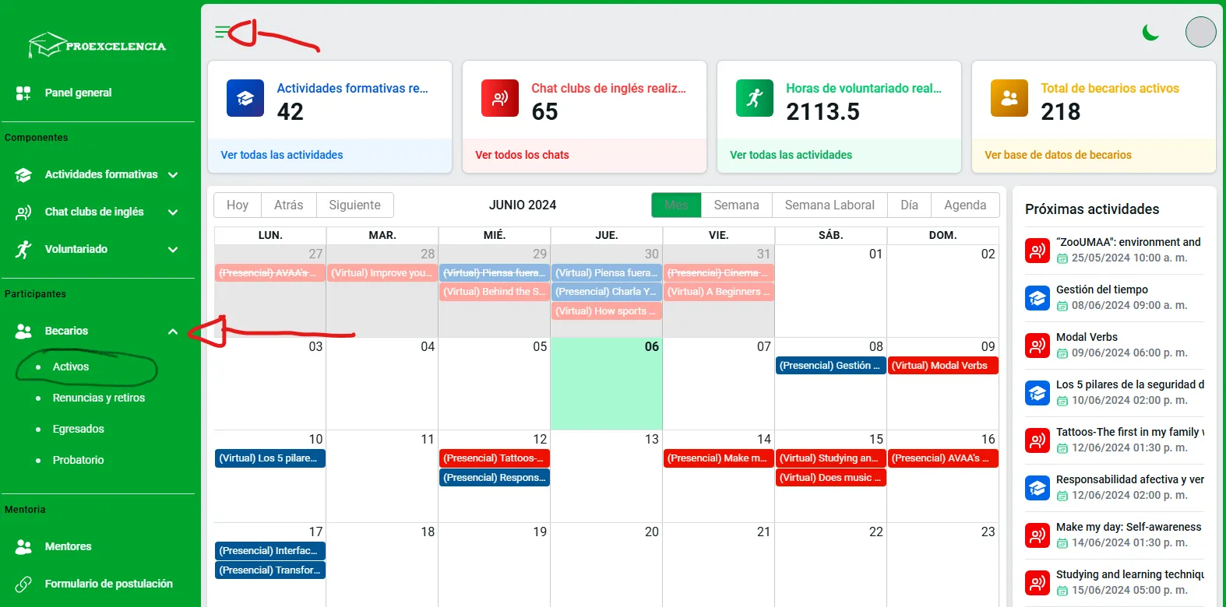The image size is (1226, 607).
Task: Go to the Siguiente month
Action: (x=354, y=205)
